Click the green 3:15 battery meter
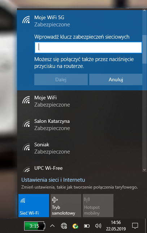Image resolution: width=147 pixels, height=233 pixels. tap(35, 226)
